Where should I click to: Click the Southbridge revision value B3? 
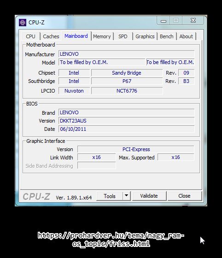click(186, 81)
